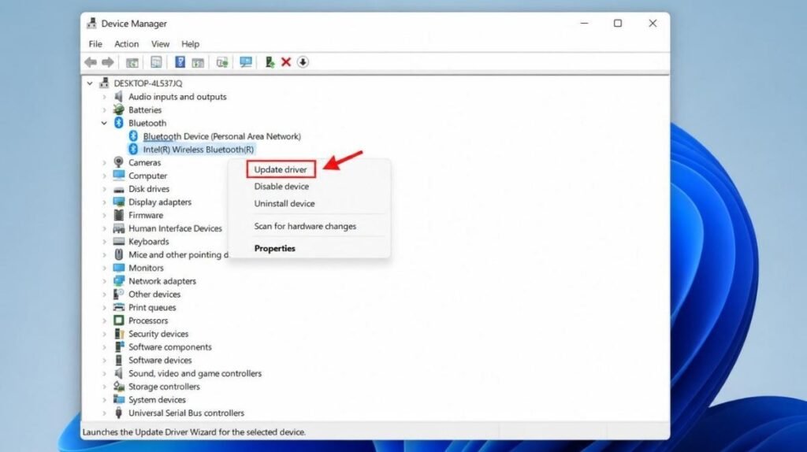
Task: Open the File menu
Action: point(95,44)
